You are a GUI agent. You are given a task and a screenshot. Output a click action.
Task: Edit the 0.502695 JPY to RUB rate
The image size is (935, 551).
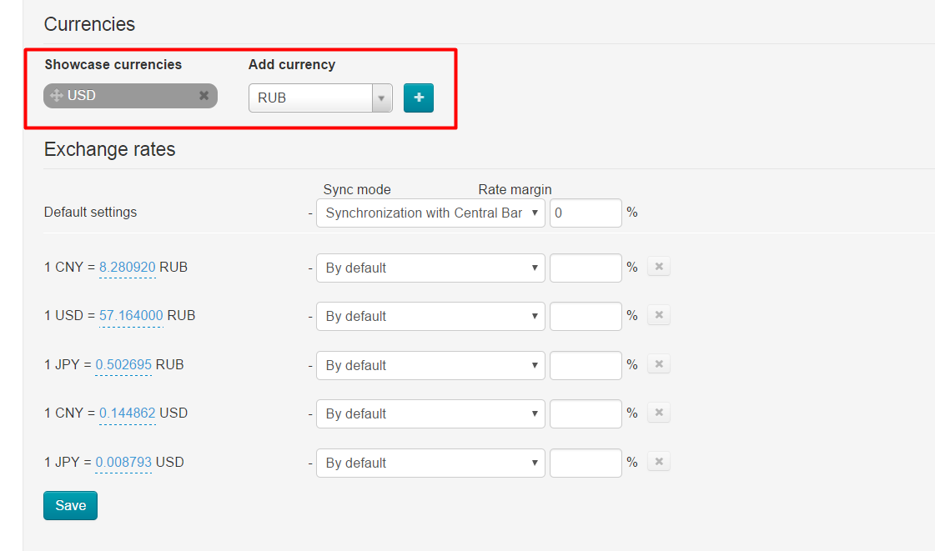click(123, 364)
